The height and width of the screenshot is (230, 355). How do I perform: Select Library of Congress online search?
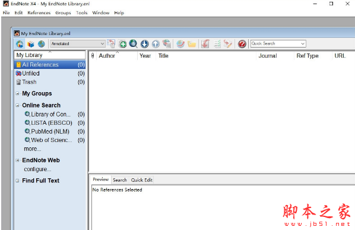coord(55,114)
